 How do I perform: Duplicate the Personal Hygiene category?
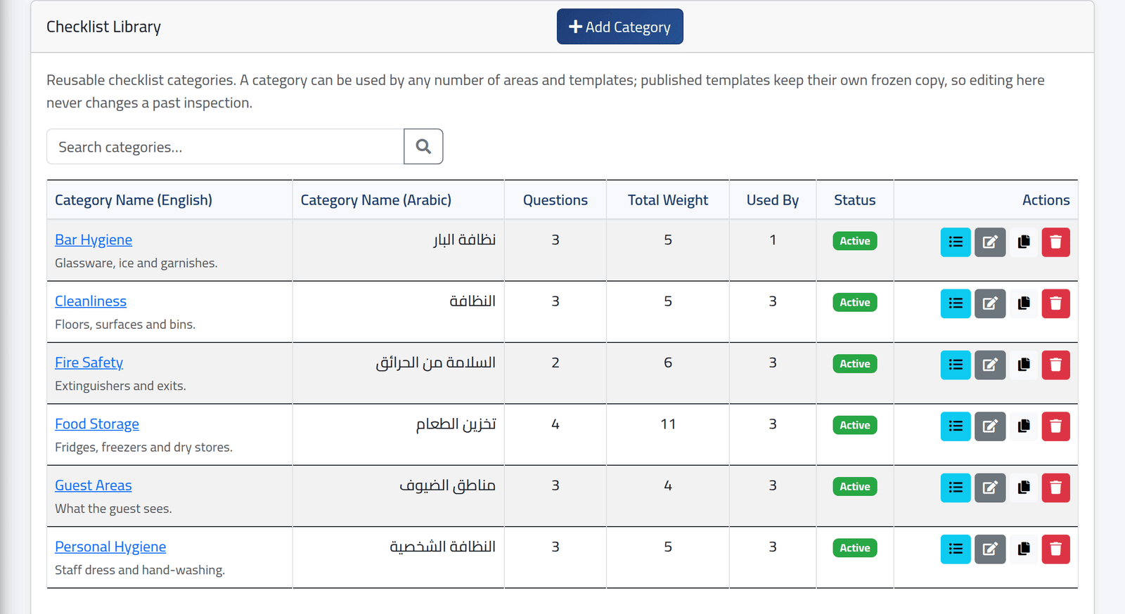point(1024,549)
